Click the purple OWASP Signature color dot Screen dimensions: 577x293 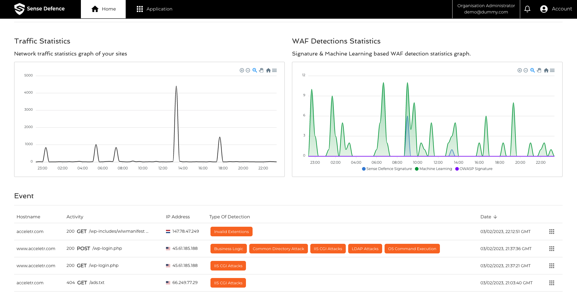[x=457, y=169]
